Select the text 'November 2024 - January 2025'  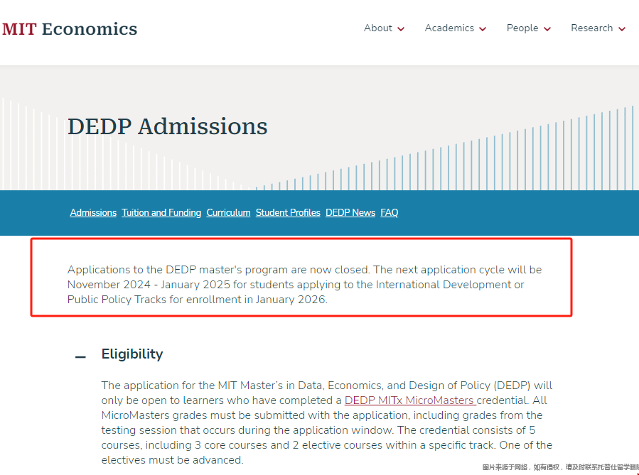[149, 285]
